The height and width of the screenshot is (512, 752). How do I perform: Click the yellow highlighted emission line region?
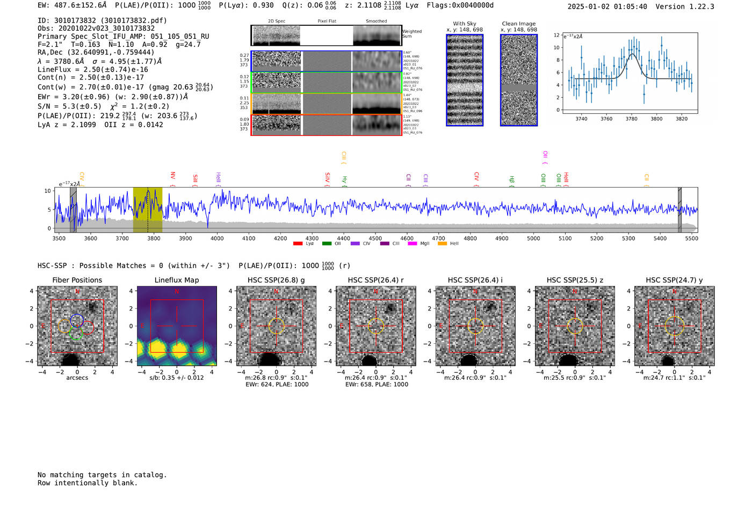pyautogui.click(x=148, y=210)
